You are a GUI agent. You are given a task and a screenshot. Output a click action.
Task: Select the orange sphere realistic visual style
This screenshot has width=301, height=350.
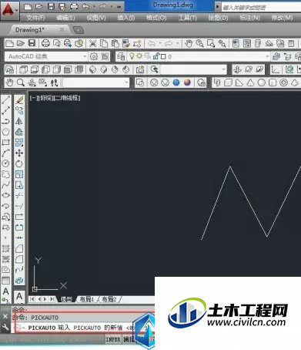tap(187, 82)
